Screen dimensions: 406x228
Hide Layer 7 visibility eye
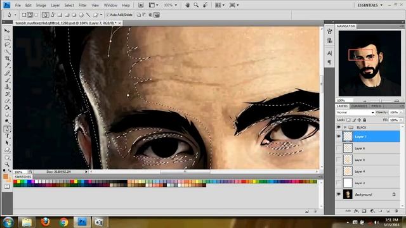click(x=338, y=136)
